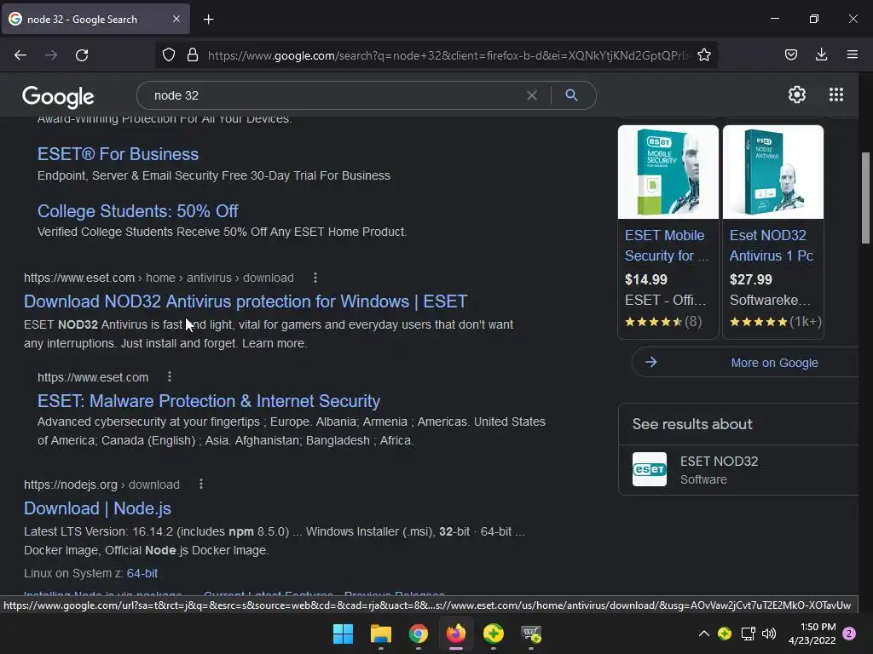Click the See results about heading
Viewport: 873px width, 654px height.
pyautogui.click(x=692, y=424)
